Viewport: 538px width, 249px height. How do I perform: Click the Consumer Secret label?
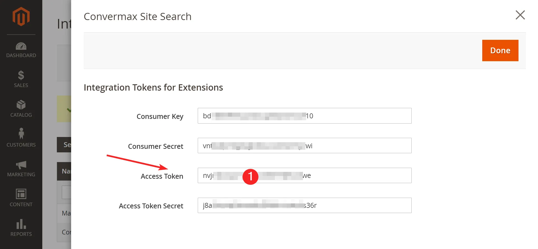pos(155,146)
